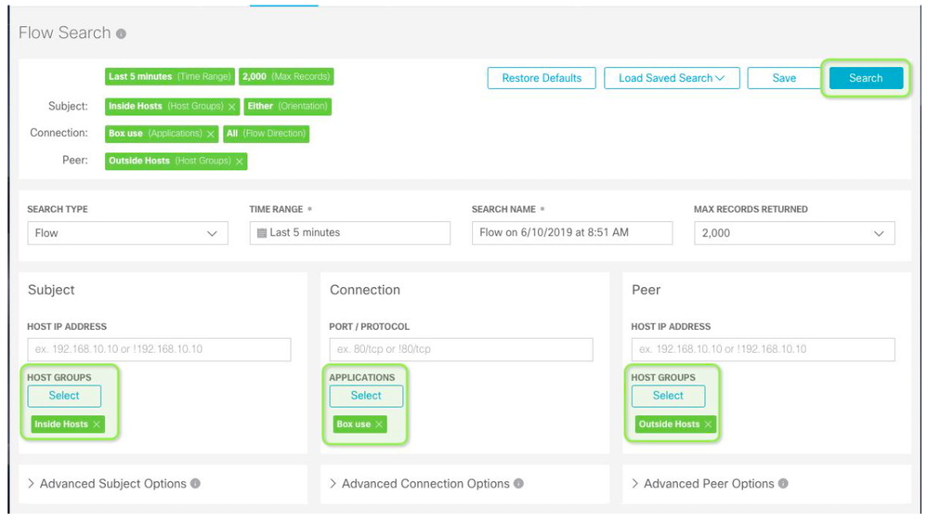
Task: Click calendar icon in Time Range field
Action: [262, 233]
